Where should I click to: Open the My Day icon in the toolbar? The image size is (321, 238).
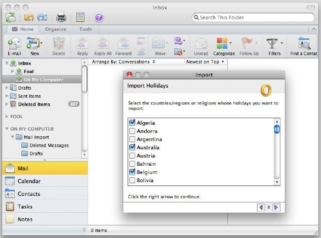80,17
